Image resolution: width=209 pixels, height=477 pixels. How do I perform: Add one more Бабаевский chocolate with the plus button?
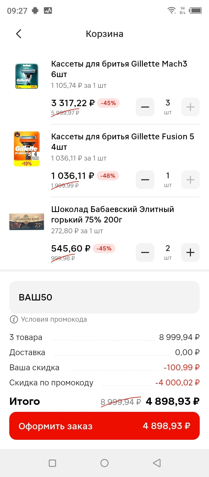(x=190, y=252)
